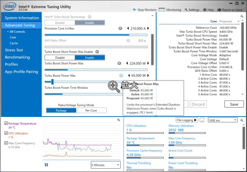Open Settings wrench icon in top bar
247x172 pixels.
click(x=186, y=9)
